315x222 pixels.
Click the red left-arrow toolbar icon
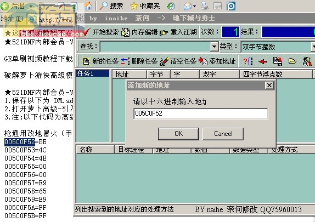263,61
